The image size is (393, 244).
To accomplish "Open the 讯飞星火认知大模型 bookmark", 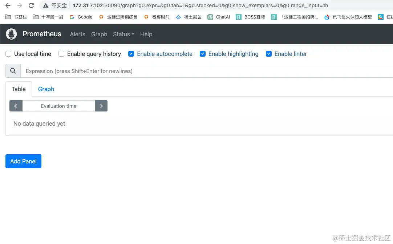I will coord(348,17).
